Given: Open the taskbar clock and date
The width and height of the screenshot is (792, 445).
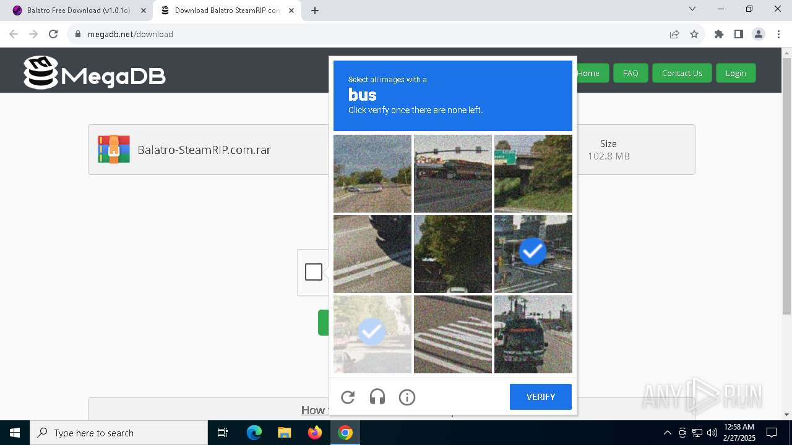Looking at the screenshot, I should [x=739, y=433].
